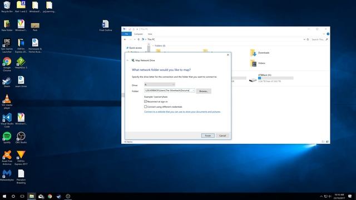Select the HelpNDoc 5 desktop shortcut
This screenshot has height=200, width=356.
(21, 63)
